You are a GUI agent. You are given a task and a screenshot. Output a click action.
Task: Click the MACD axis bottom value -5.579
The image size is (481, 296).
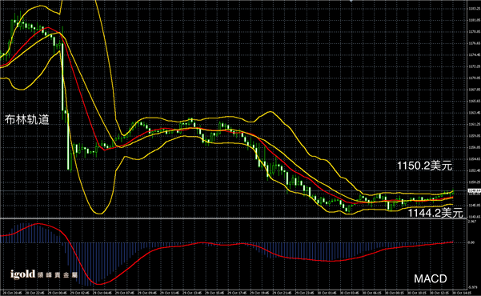click(472, 287)
